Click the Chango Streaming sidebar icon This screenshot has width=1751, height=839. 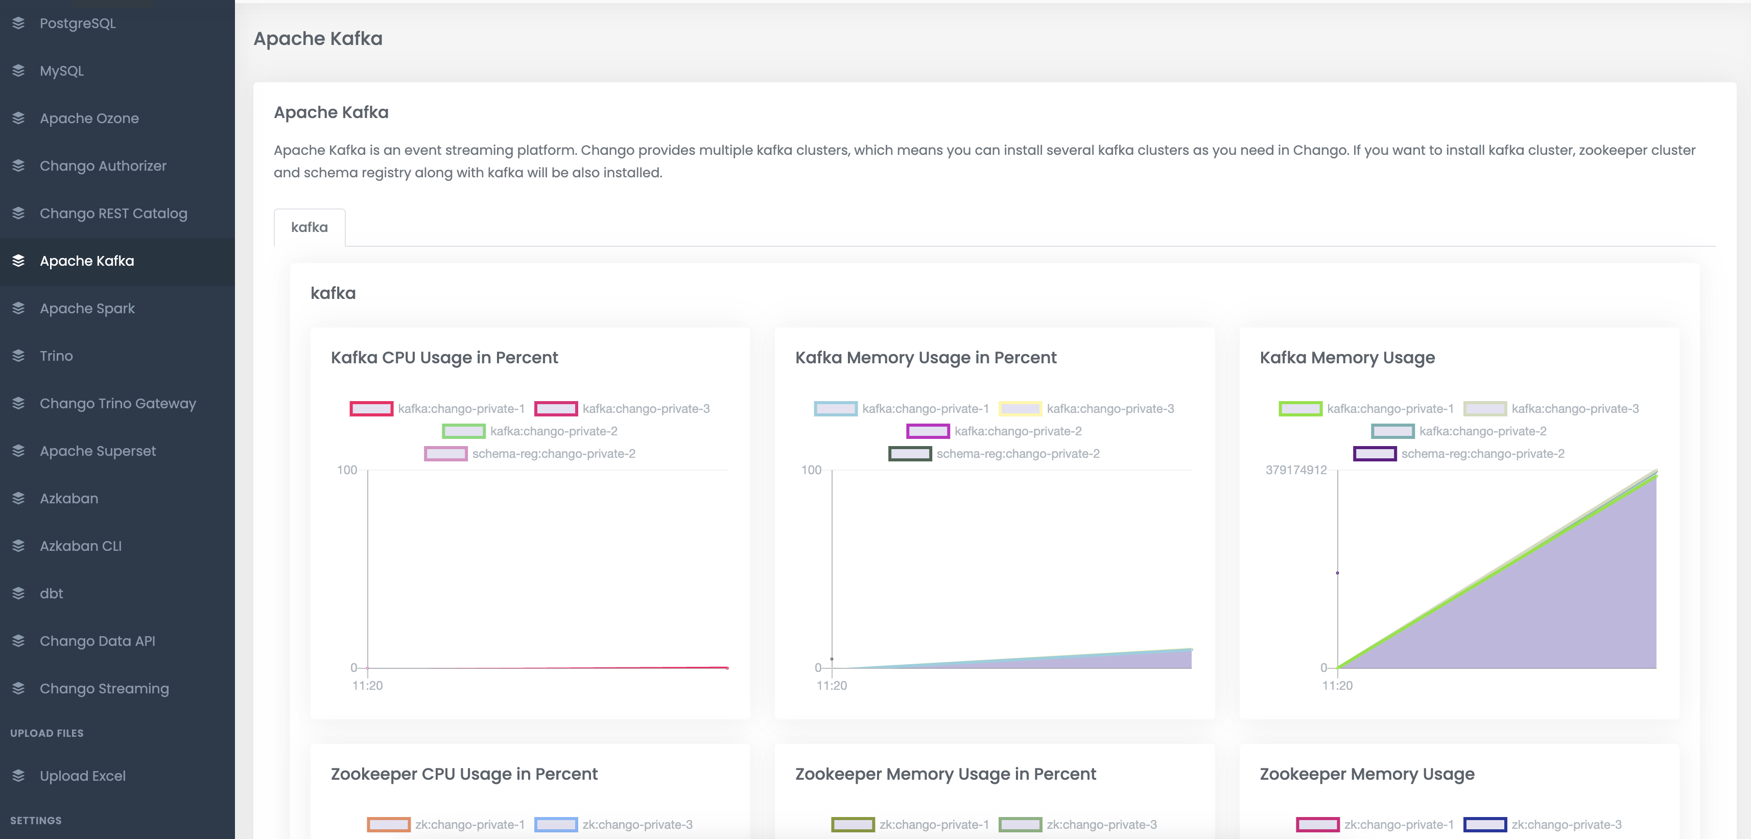coord(18,689)
